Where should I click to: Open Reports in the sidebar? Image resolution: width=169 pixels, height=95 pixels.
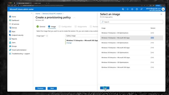tap(13, 39)
